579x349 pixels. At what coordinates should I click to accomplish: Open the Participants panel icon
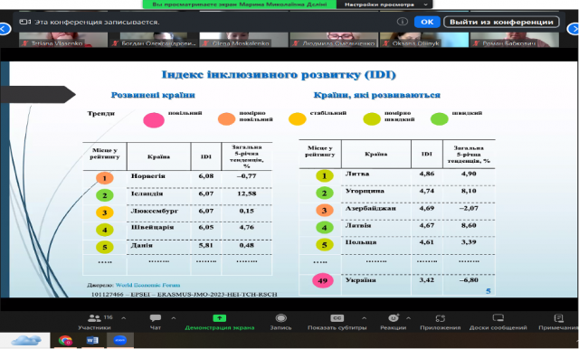[x=94, y=318]
